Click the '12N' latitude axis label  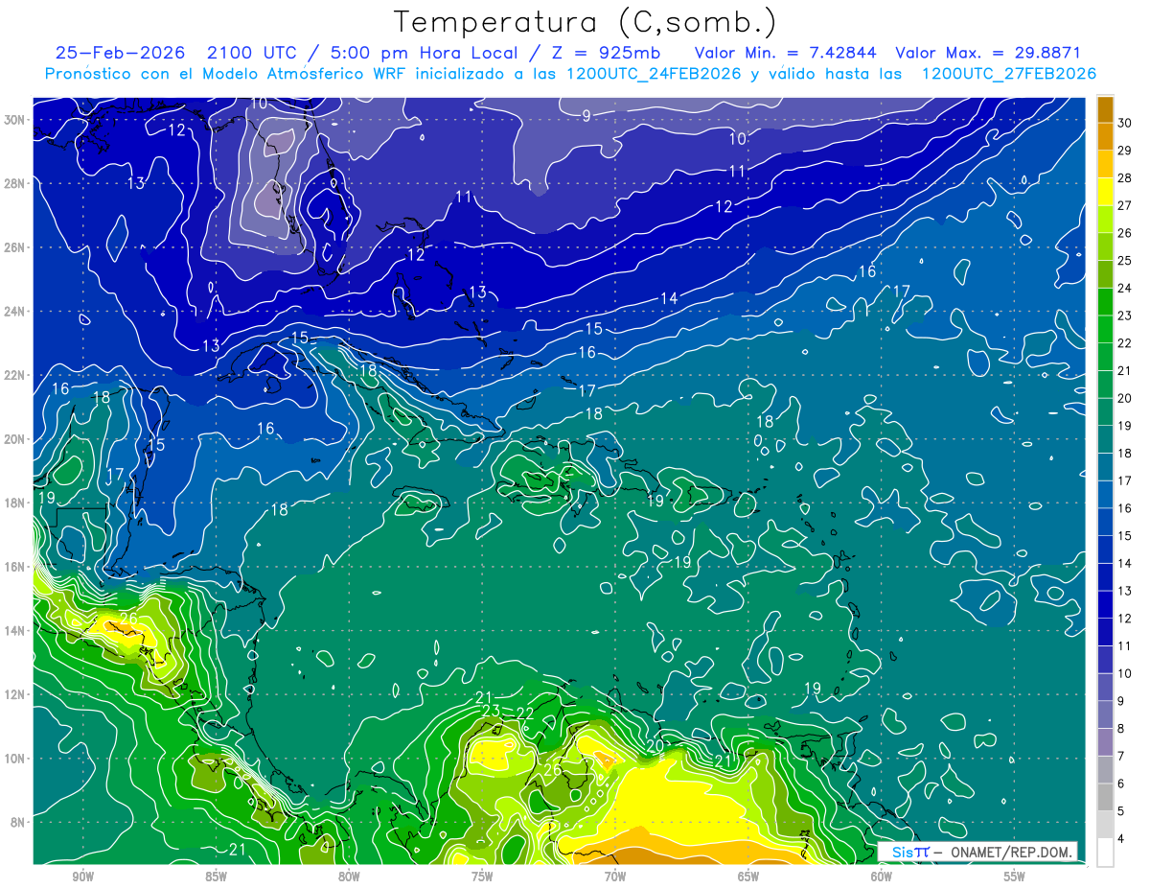(15, 694)
